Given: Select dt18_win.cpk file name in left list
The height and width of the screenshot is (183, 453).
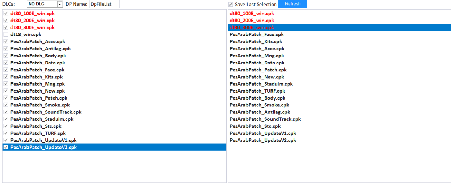Looking at the screenshot, I should (26, 34).
